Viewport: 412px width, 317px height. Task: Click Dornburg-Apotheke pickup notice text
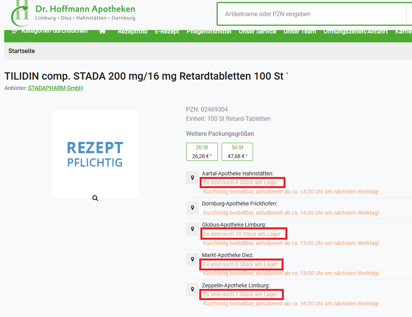(291, 213)
